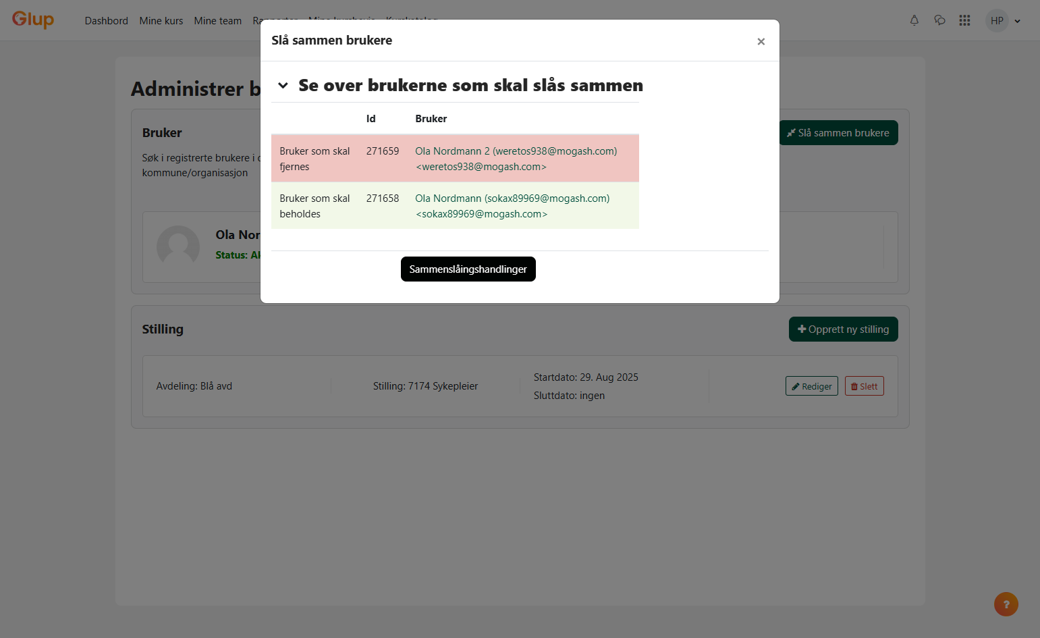Open the messages chat icon
Viewport: 1040px width, 638px height.
pos(939,20)
